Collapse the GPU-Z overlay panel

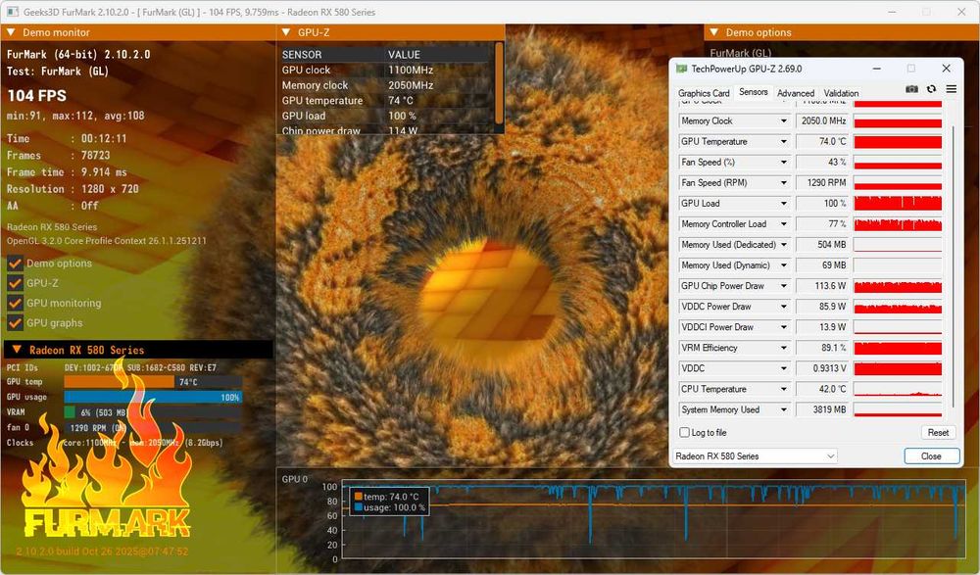click(286, 32)
